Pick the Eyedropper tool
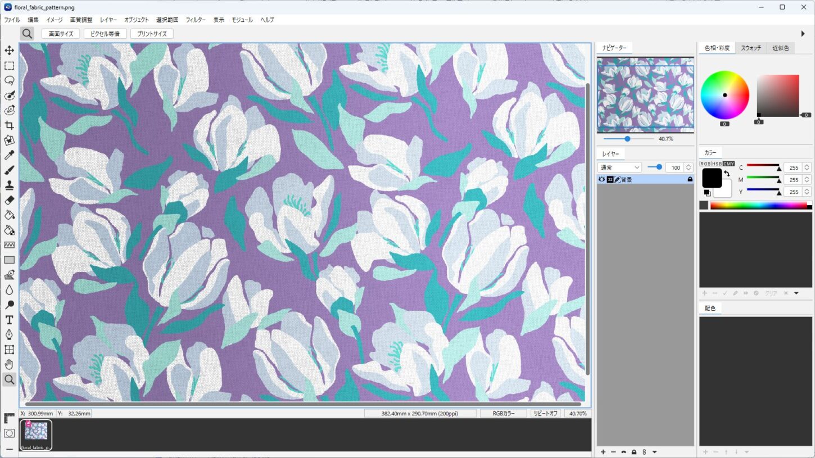 9,155
